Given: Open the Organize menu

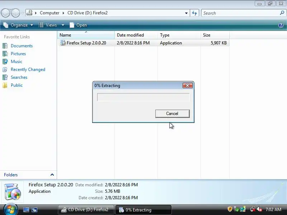Looking at the screenshot, I should 18,25.
